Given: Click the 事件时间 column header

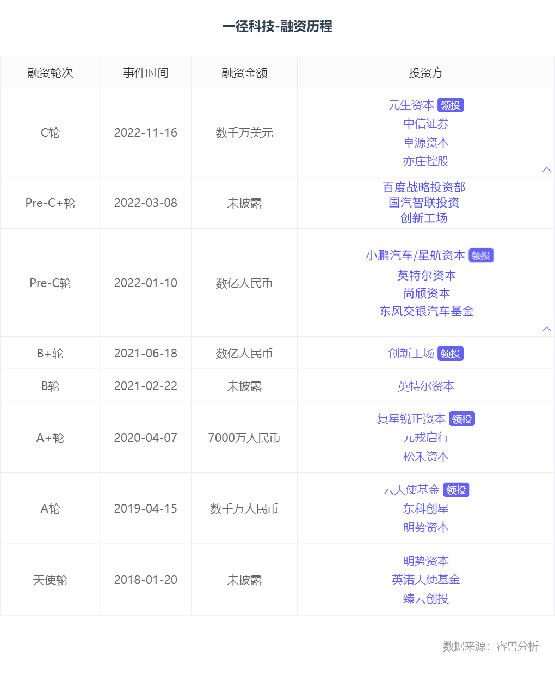Looking at the screenshot, I should click(145, 73).
